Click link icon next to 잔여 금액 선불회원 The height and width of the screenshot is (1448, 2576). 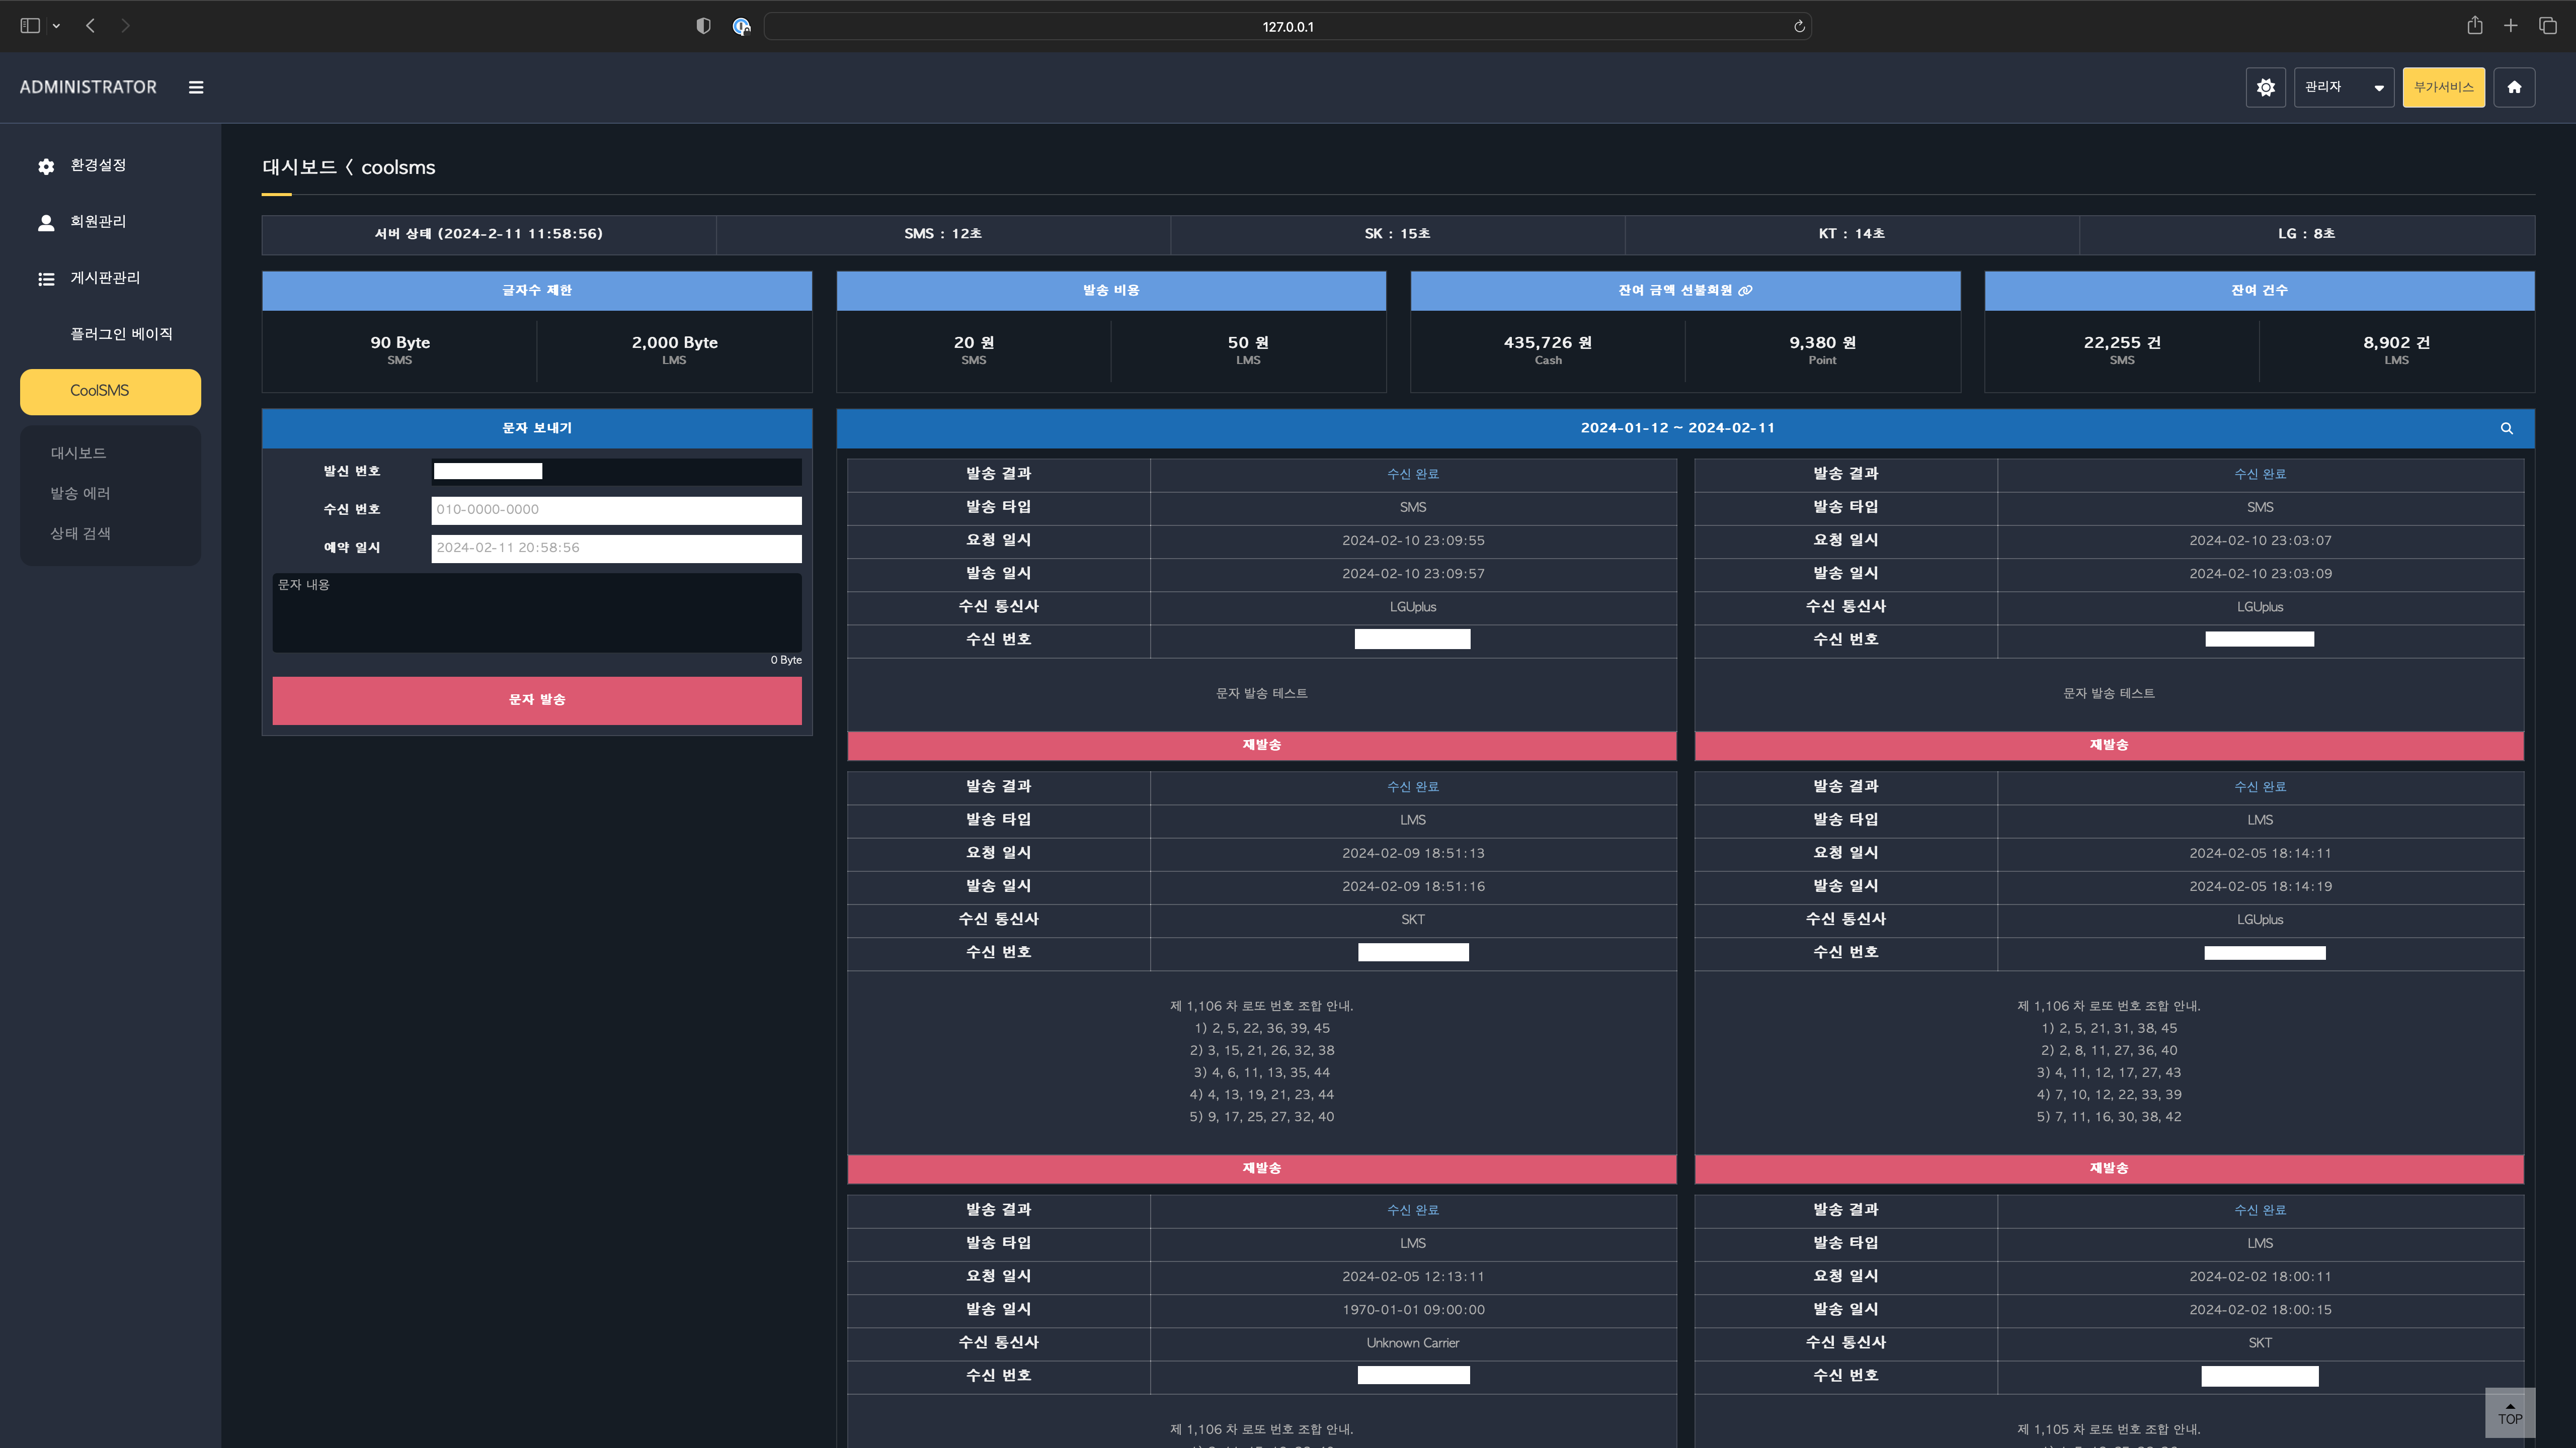[1746, 291]
